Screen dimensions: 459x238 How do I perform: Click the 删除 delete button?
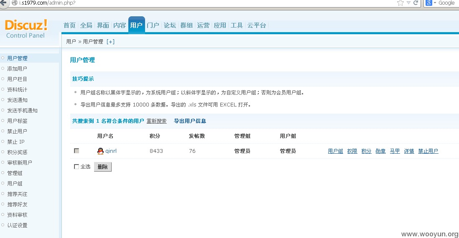[102, 167]
